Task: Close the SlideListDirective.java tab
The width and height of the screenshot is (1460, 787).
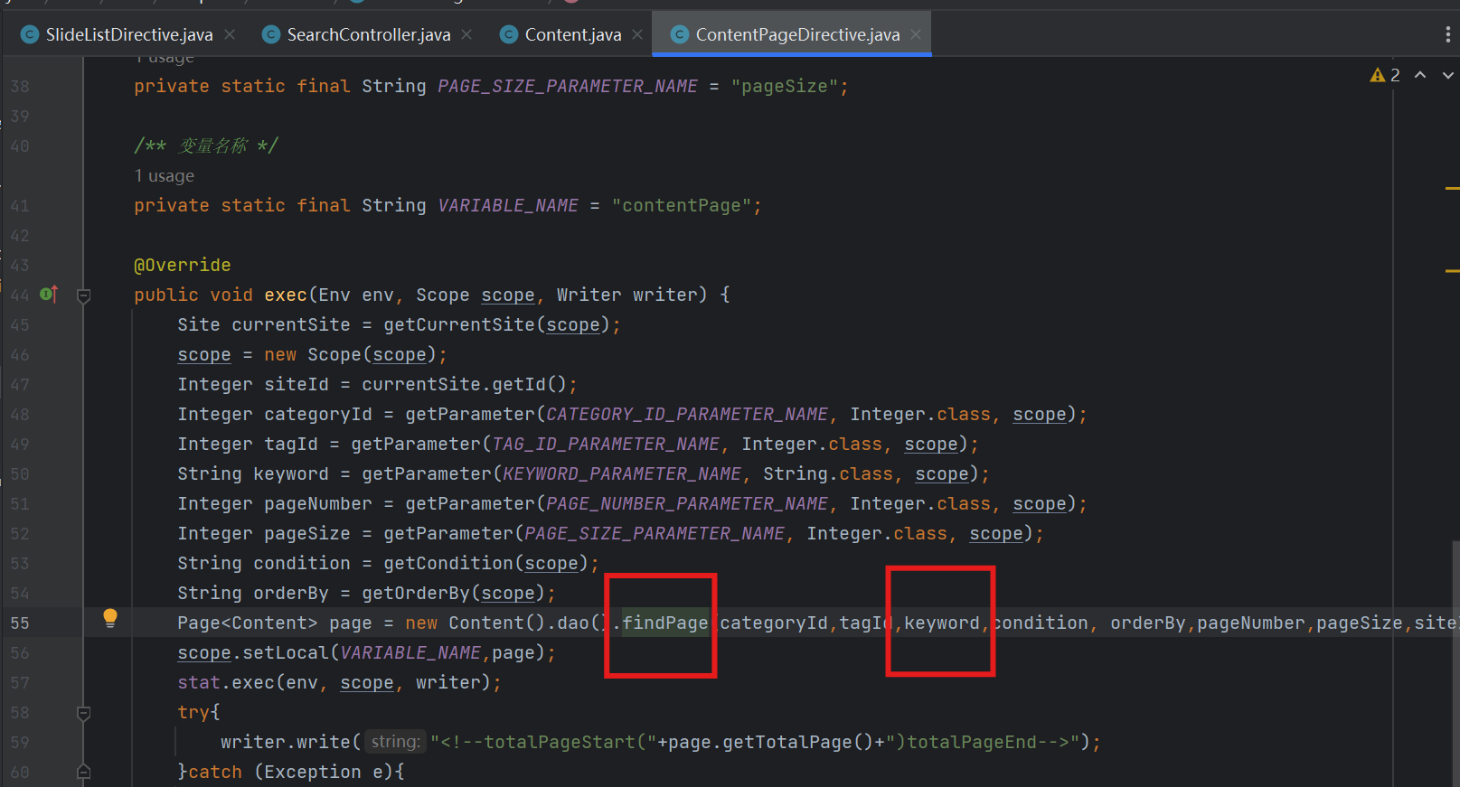Action: point(230,34)
